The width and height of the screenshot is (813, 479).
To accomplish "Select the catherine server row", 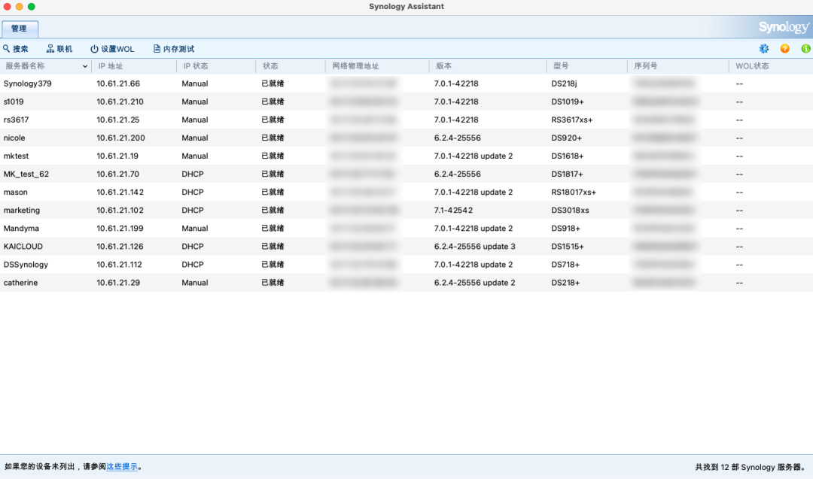I will click(x=21, y=282).
